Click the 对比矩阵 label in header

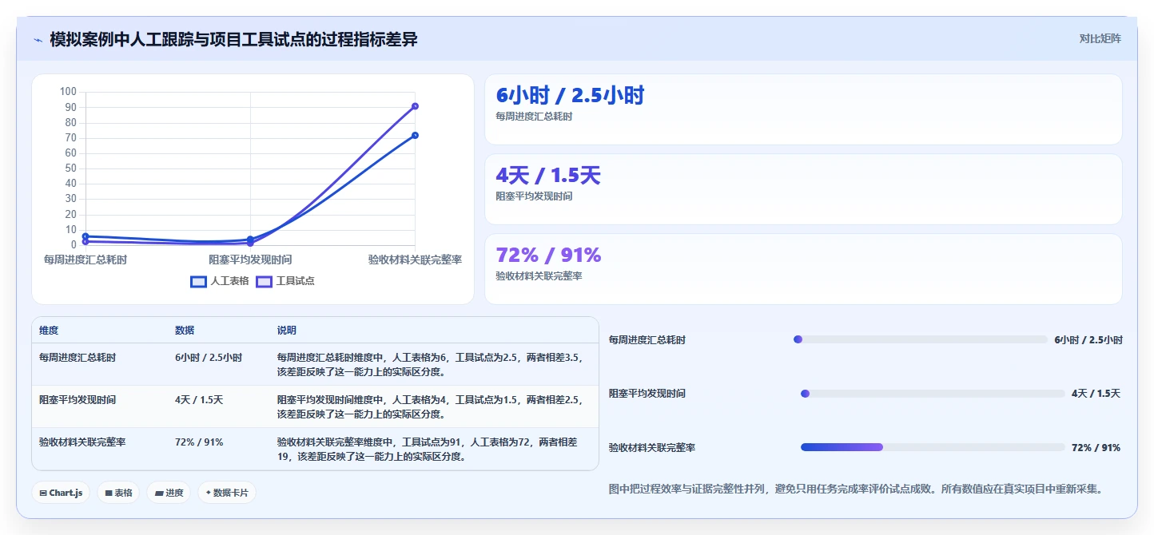coord(1100,38)
